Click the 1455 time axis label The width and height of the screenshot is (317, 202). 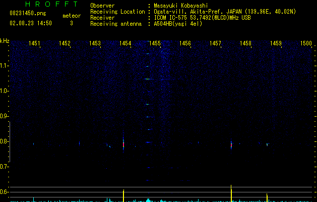tap(155, 43)
